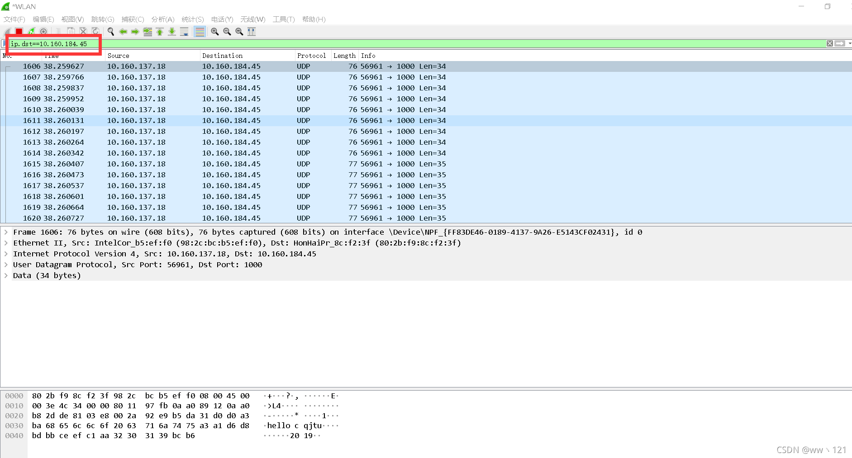
Task: Select packet number 1620 row
Action: [x=426, y=218]
